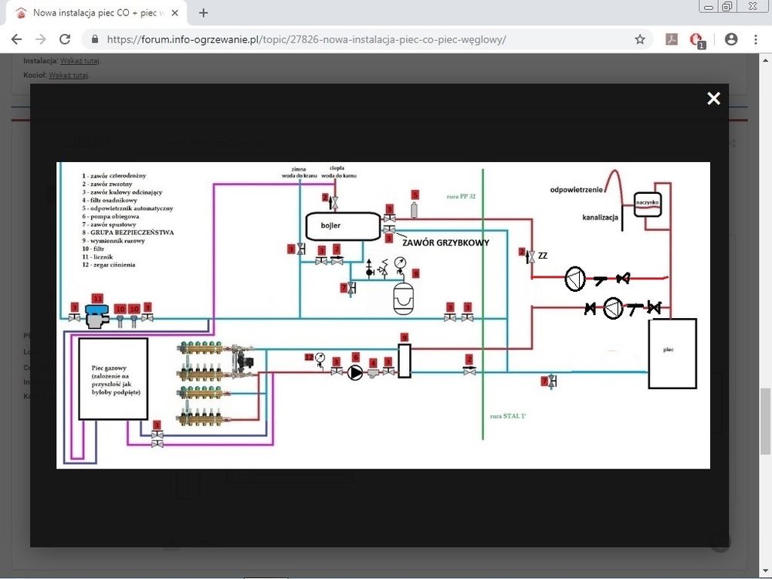Click the red extension icon with badge
The height and width of the screenshot is (579, 772).
[697, 40]
